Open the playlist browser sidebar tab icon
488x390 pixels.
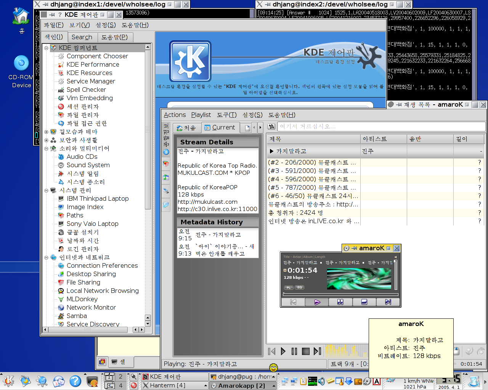pyautogui.click(x=166, y=177)
